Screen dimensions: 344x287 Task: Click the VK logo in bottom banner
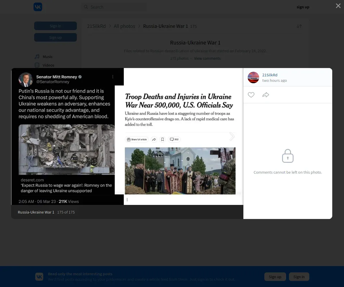coord(39,277)
